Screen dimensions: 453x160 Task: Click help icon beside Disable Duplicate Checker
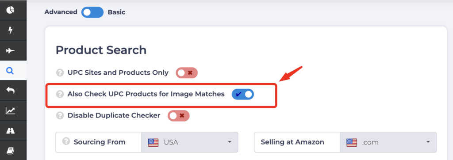coord(60,115)
